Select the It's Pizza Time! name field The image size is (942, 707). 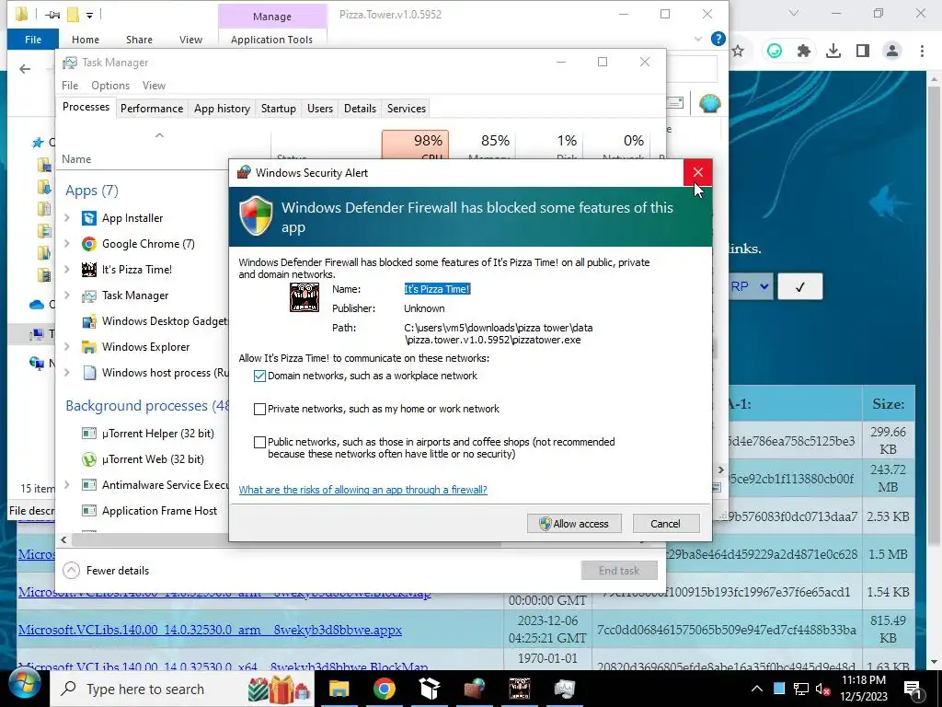[437, 289]
